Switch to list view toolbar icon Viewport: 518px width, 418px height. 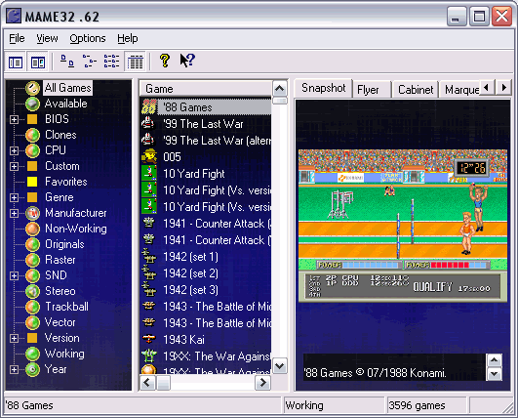tap(111, 62)
